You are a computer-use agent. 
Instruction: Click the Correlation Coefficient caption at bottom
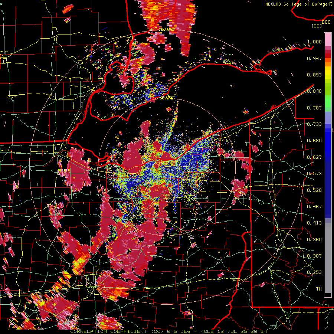[x=168, y=331]
